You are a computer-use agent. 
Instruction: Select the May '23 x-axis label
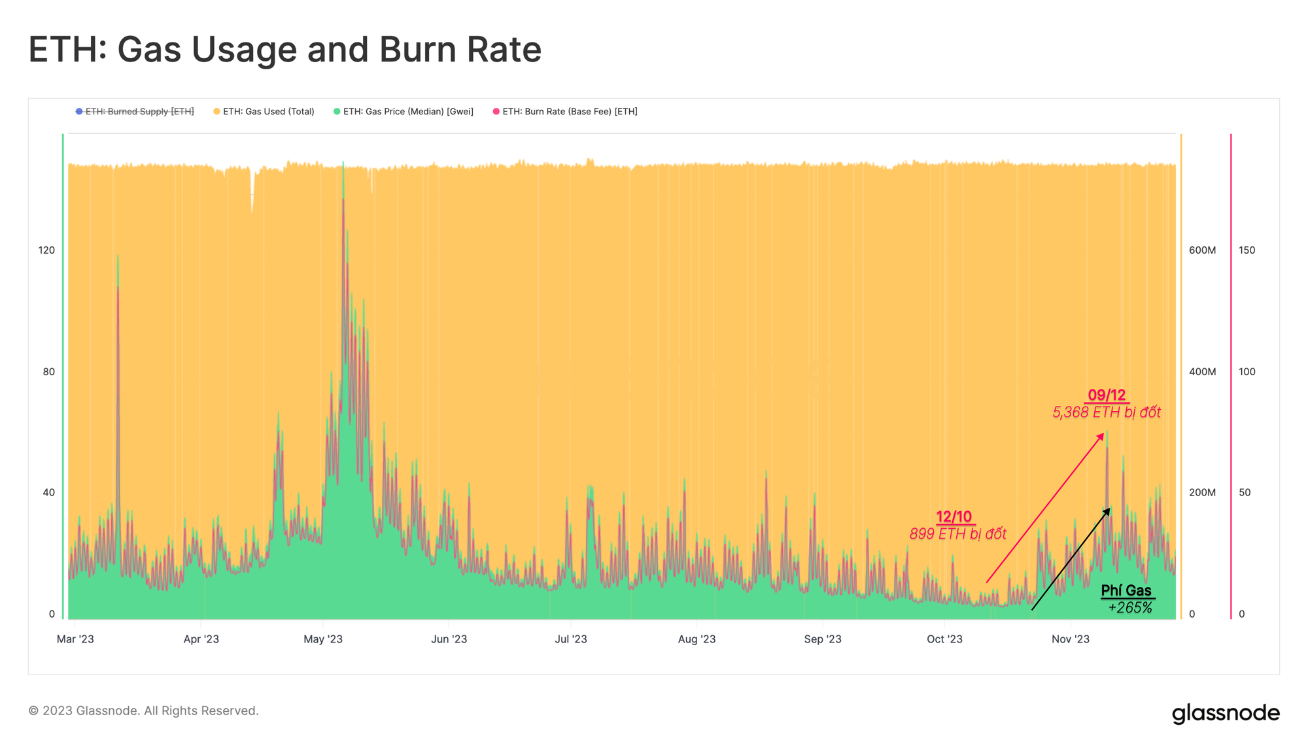[x=323, y=639]
